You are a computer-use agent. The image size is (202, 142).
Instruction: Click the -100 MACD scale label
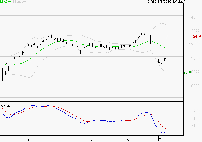pos(196,125)
